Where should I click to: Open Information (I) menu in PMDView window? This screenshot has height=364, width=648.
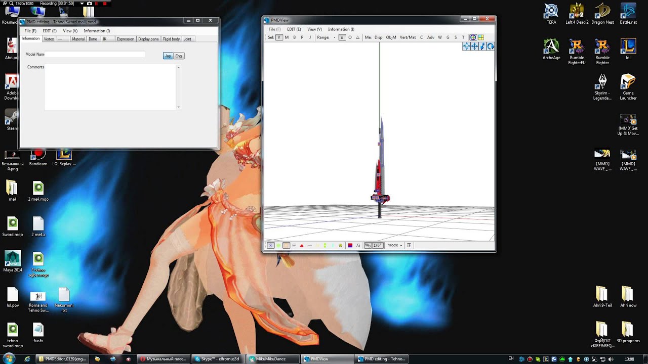coord(341,29)
